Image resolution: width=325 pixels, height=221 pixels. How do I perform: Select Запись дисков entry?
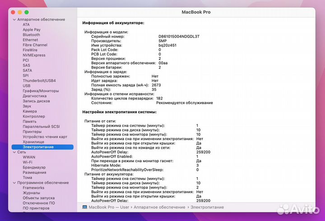[36, 101]
